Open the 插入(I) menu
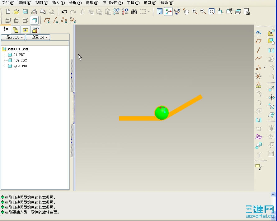 (59, 3)
